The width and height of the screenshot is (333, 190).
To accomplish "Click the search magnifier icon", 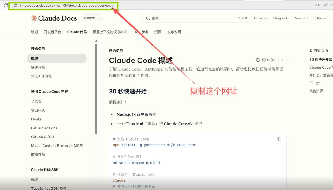I will click(x=148, y=18).
